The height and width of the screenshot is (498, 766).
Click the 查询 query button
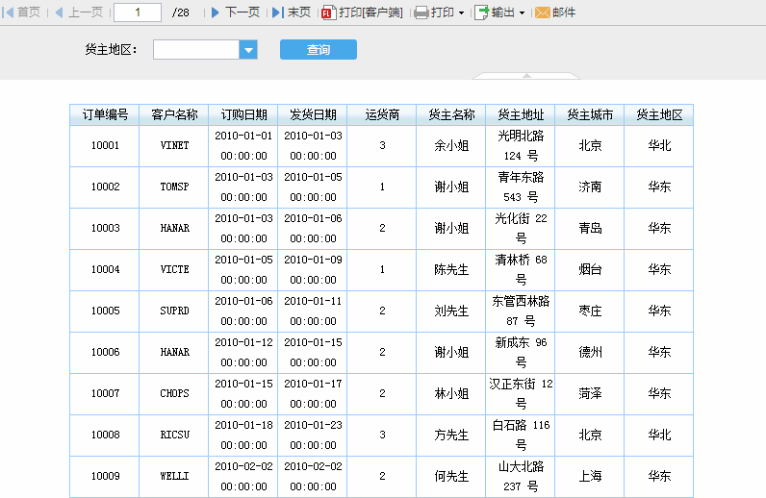coord(318,50)
